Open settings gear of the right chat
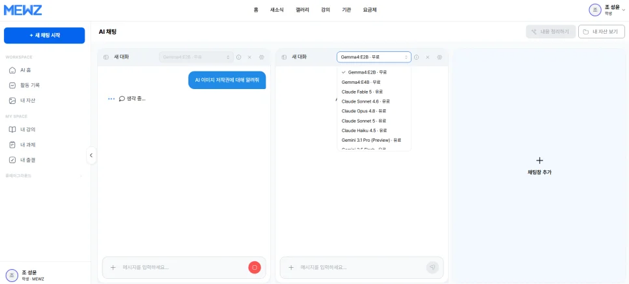 440,57
